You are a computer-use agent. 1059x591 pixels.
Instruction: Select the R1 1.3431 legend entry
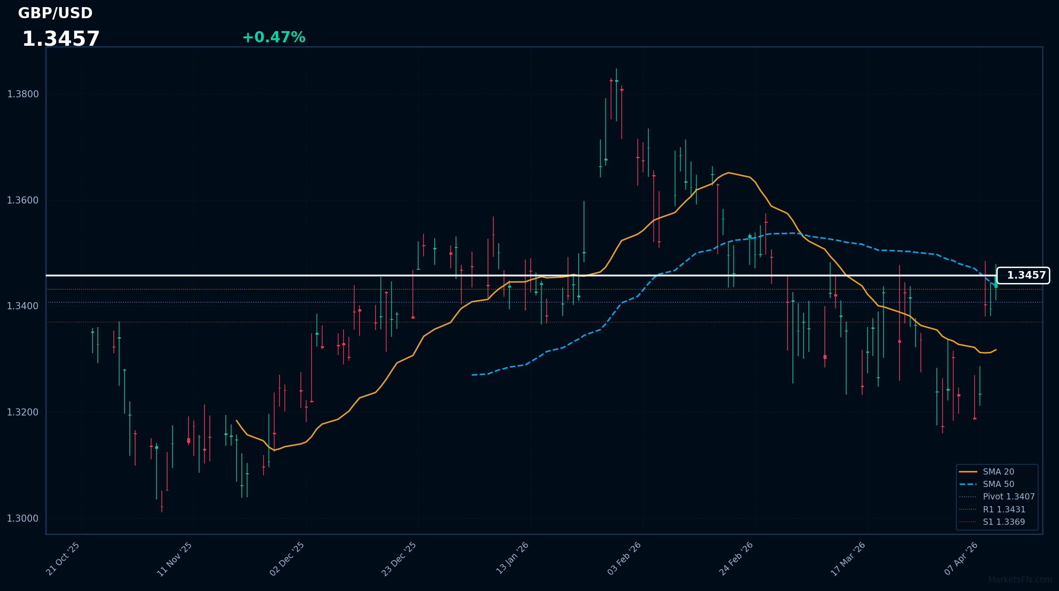pyautogui.click(x=992, y=510)
